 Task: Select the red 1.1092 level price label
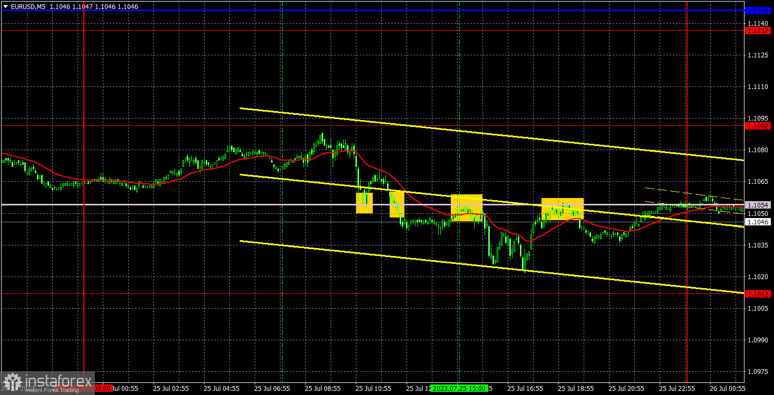click(x=758, y=126)
